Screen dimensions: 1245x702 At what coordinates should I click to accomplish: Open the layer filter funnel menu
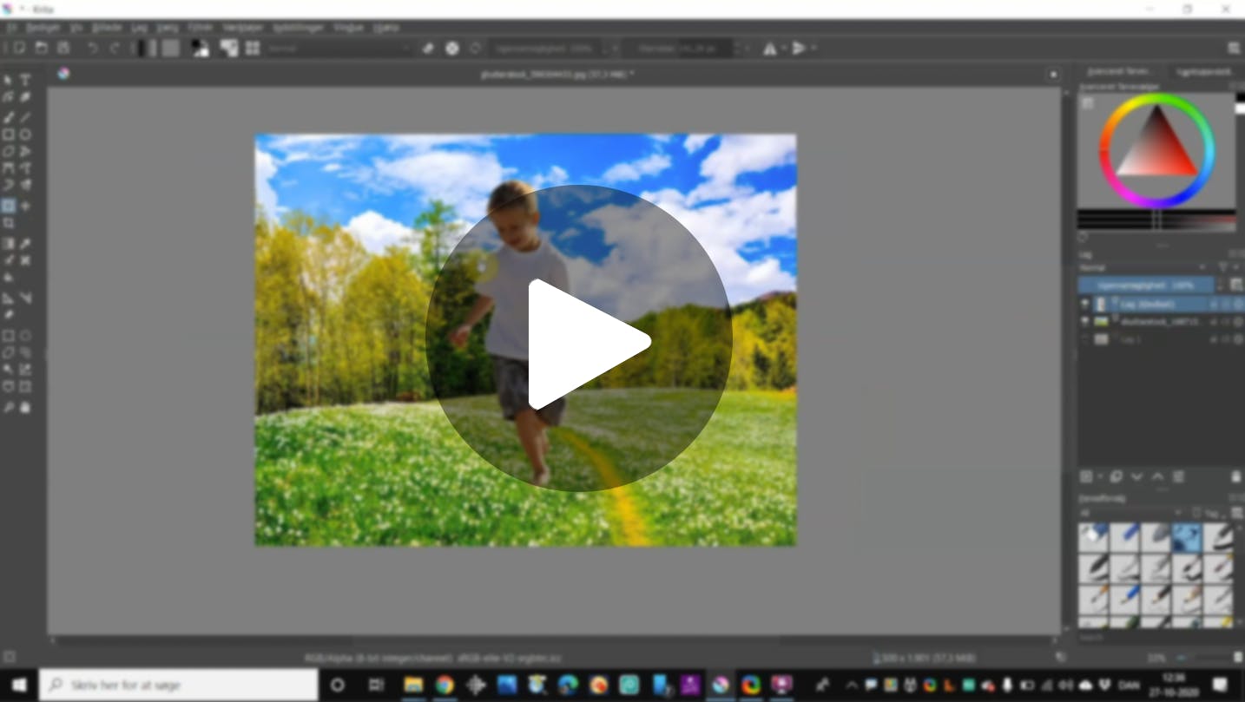tap(1222, 267)
